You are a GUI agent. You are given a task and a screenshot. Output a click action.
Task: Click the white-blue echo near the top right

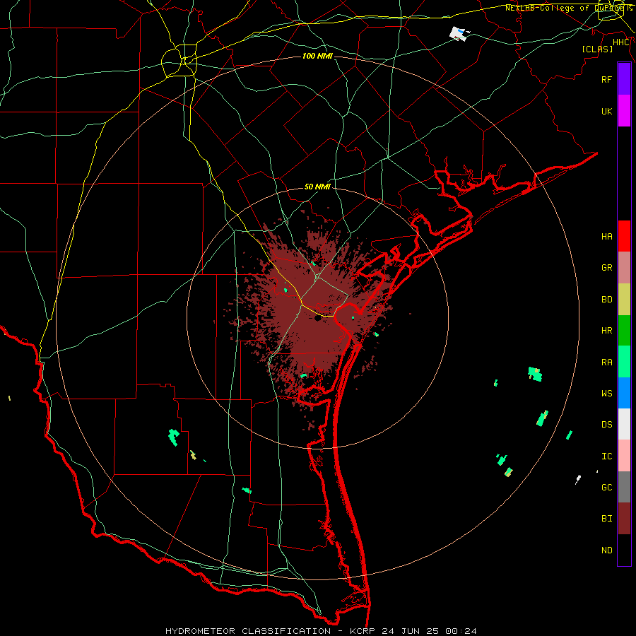pyautogui.click(x=459, y=33)
